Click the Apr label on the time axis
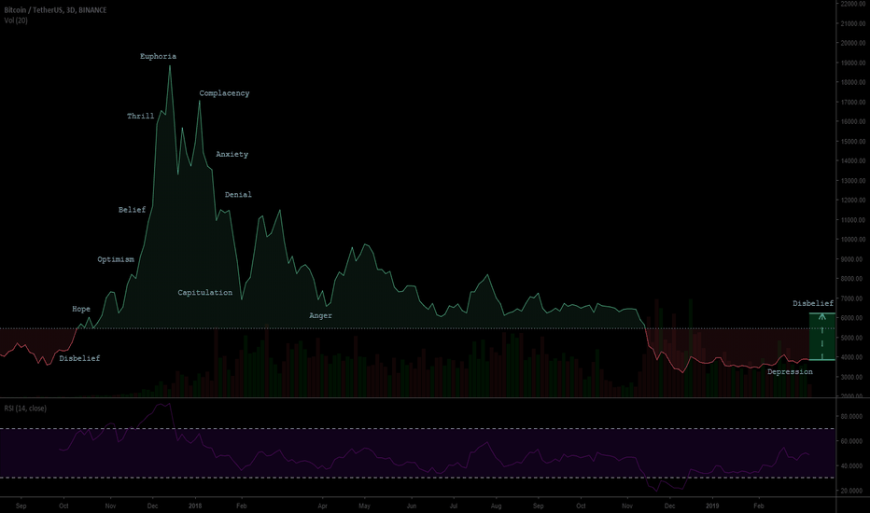The width and height of the screenshot is (870, 513). click(x=322, y=506)
